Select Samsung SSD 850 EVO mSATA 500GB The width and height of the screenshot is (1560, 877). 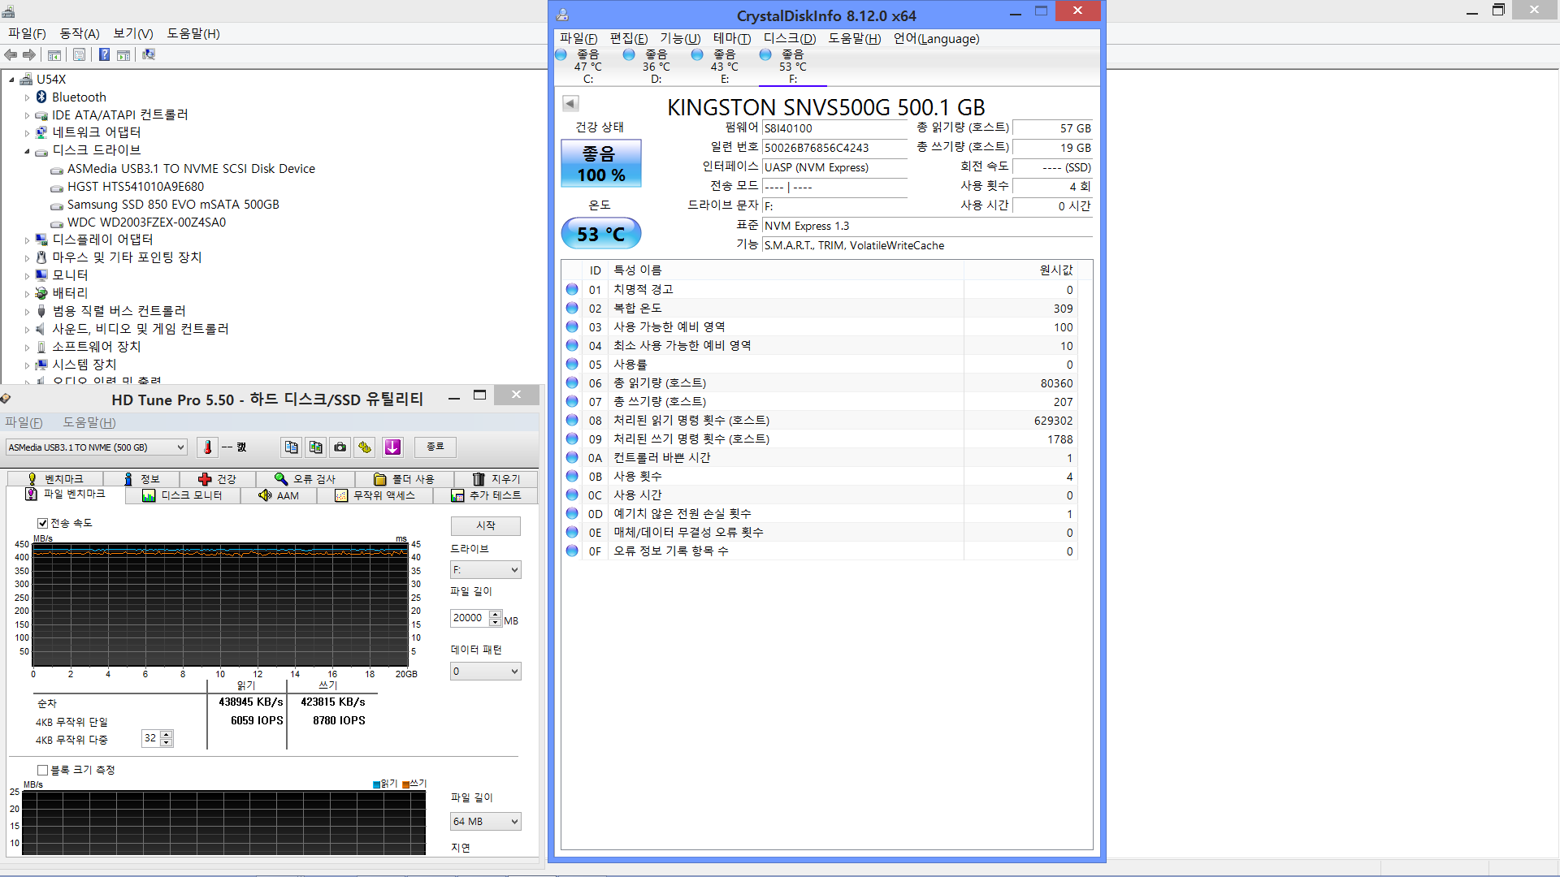(173, 205)
